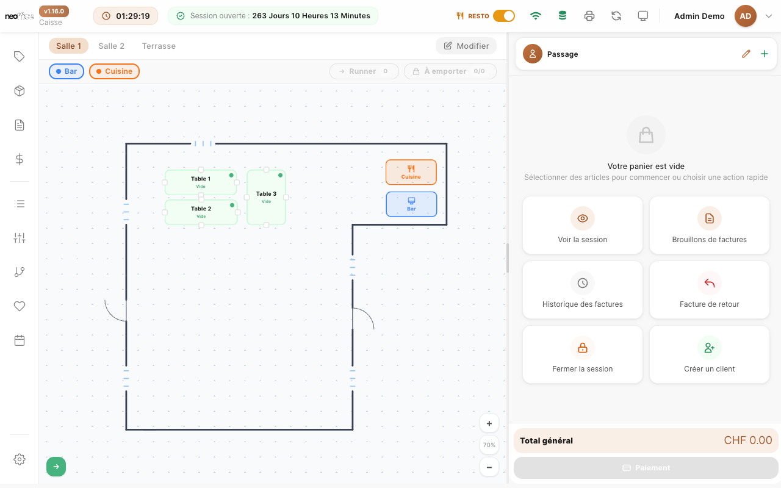Expand the Admin Demo account menu
This screenshot has height=488, width=781.
pyautogui.click(x=769, y=16)
